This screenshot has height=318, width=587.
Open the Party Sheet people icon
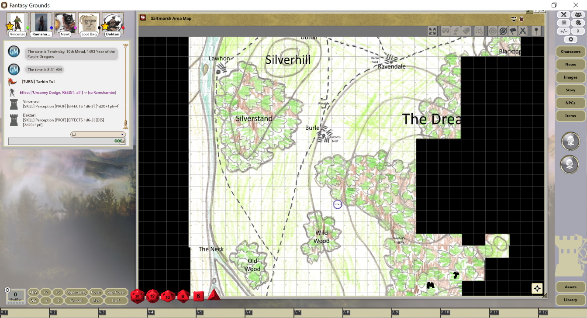579,15
